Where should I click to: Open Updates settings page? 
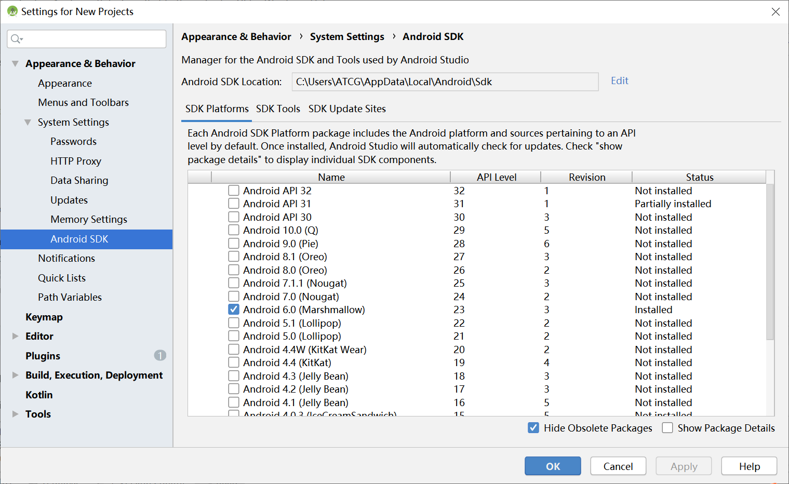[69, 200]
